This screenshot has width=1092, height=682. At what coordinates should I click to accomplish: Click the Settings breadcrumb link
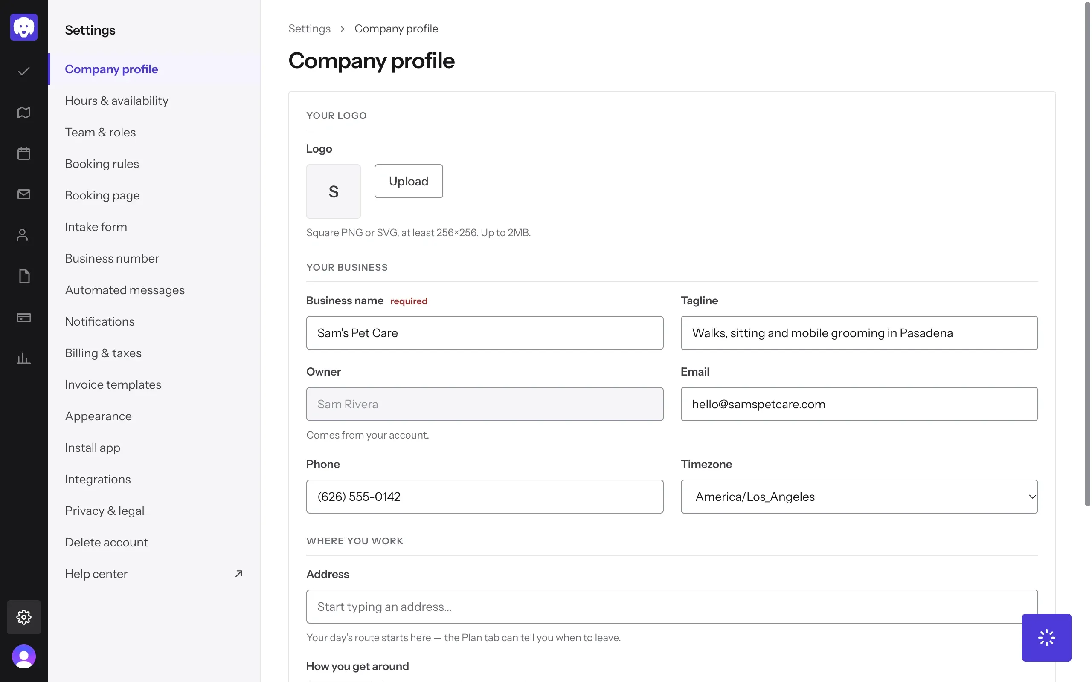tap(310, 29)
